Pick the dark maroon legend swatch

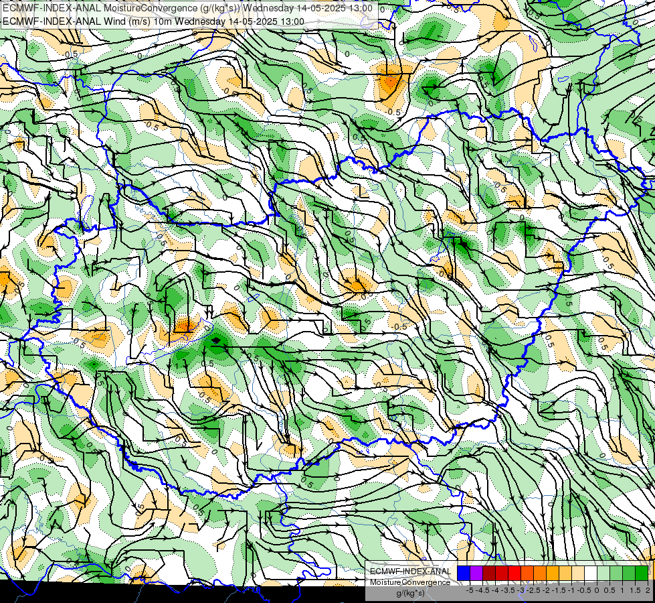pyautogui.click(x=489, y=574)
